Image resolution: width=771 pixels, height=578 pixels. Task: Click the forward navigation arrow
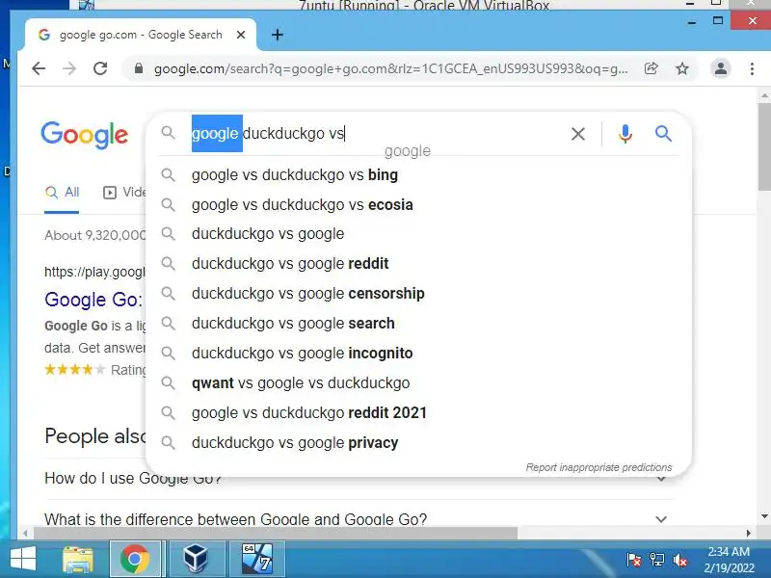[69, 68]
